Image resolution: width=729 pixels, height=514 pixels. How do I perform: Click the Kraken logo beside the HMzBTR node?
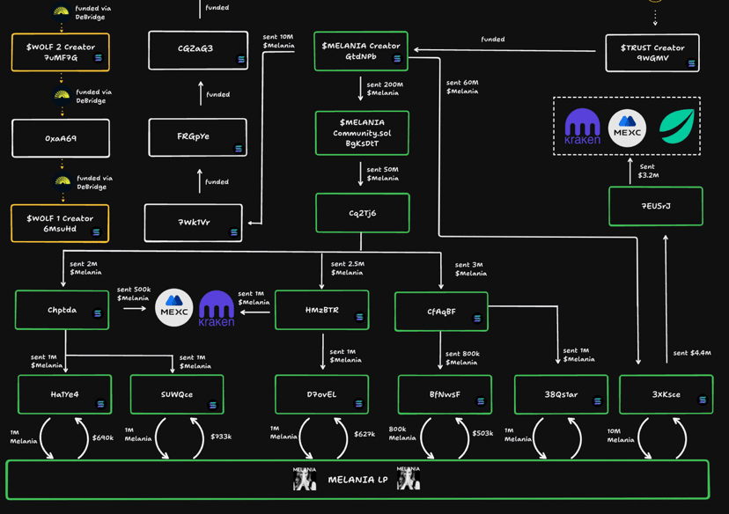(217, 309)
